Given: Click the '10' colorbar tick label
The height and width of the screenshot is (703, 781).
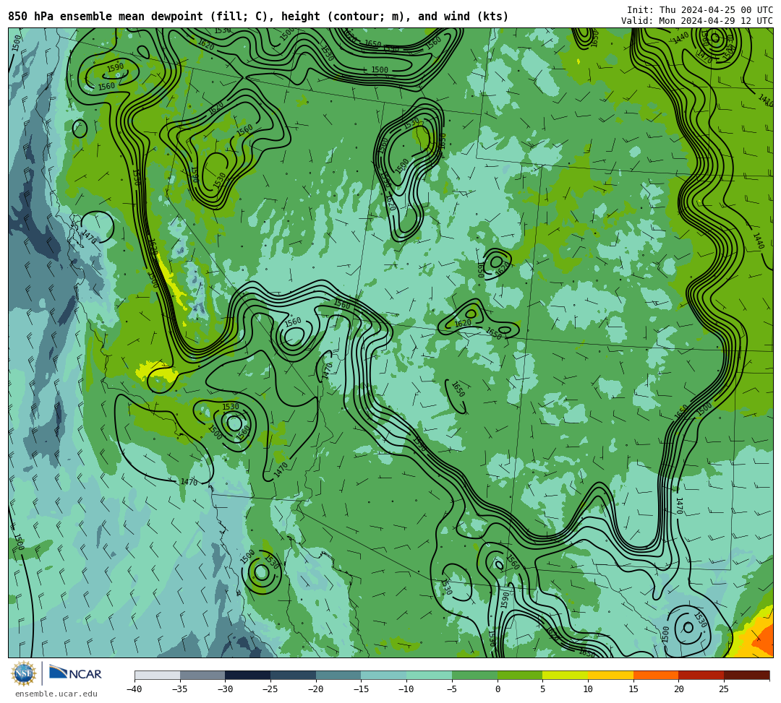Looking at the screenshot, I should tap(588, 689).
